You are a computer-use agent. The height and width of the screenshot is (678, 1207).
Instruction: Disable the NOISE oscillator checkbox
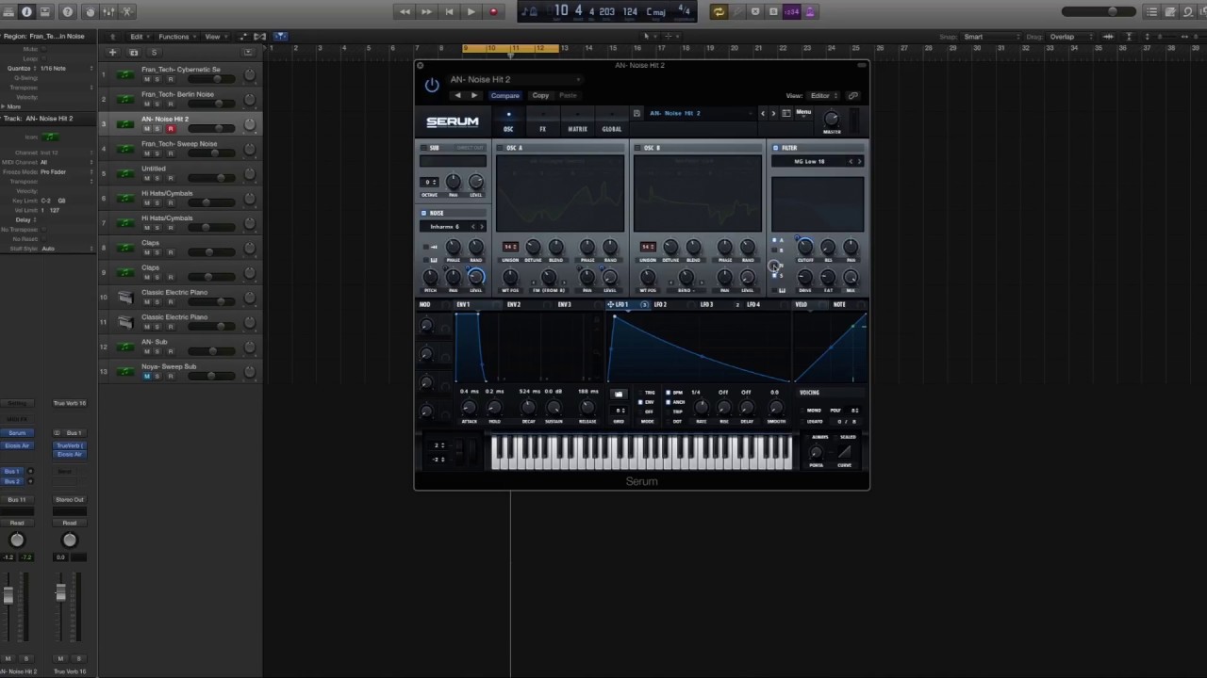(x=423, y=213)
